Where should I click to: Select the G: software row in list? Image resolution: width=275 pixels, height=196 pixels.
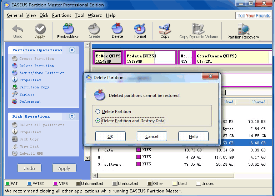182,164
